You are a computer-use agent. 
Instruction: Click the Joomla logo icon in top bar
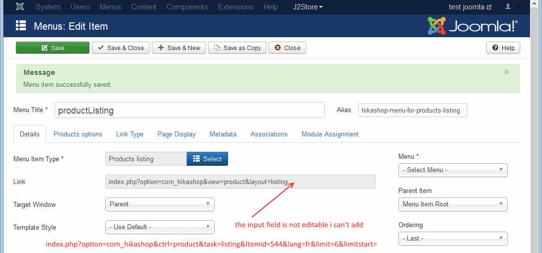pyautogui.click(x=20, y=7)
